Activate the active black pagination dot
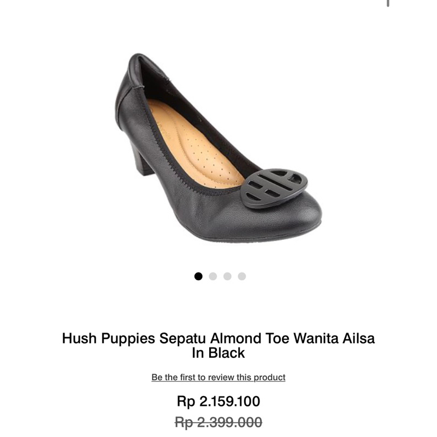Screen dimensions: 437x437 click(198, 275)
